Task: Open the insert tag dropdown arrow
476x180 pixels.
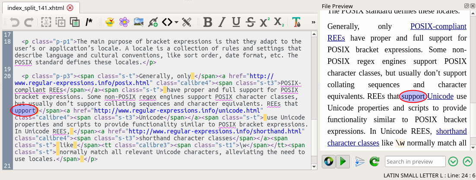Action: point(176,22)
